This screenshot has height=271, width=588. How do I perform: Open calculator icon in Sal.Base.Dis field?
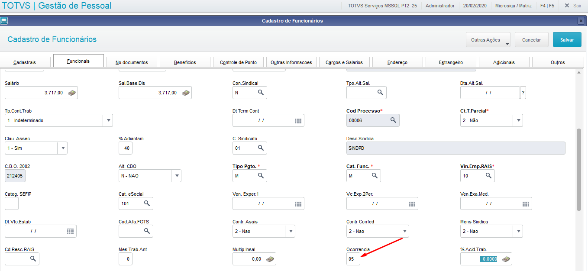click(x=186, y=93)
